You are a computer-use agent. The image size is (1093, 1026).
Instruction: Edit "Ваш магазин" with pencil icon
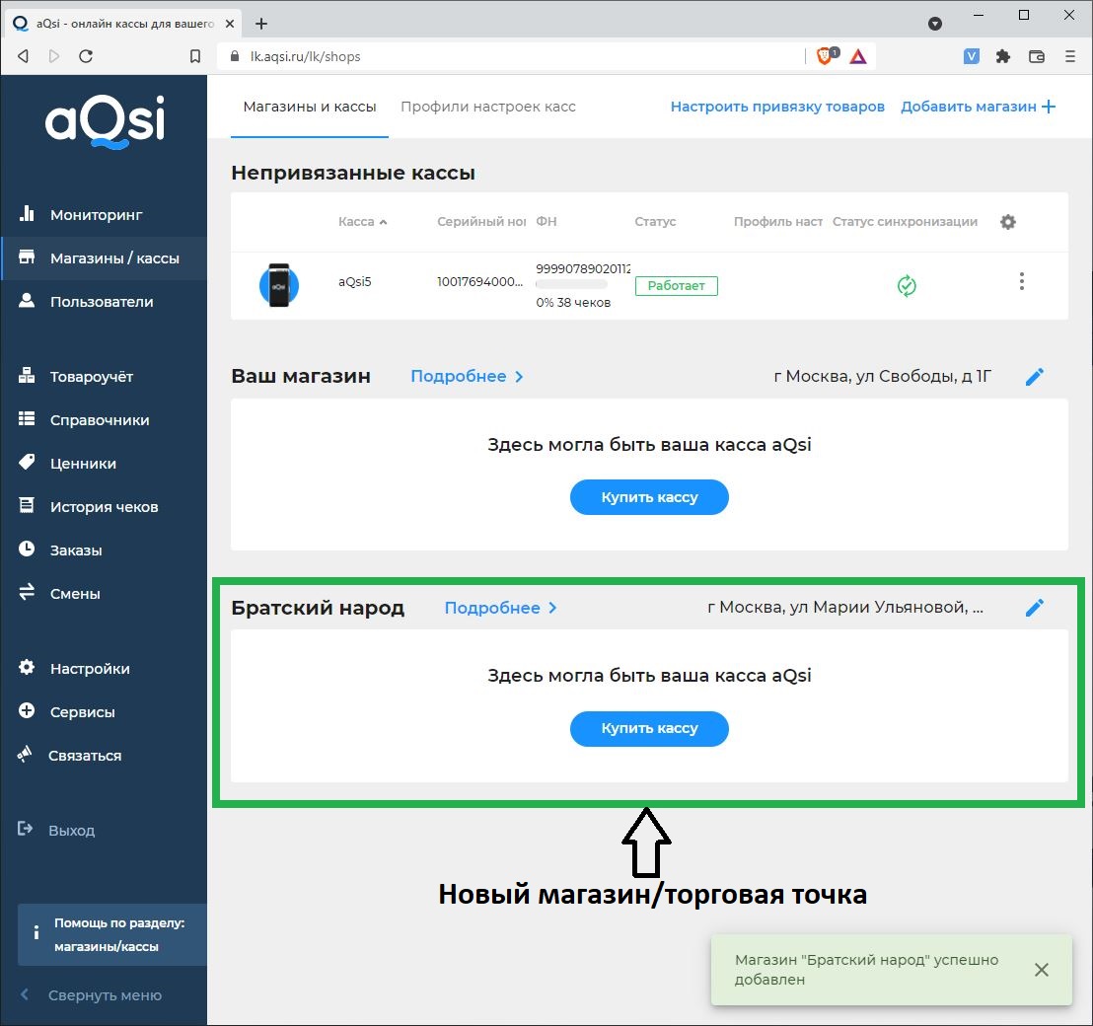tap(1034, 377)
